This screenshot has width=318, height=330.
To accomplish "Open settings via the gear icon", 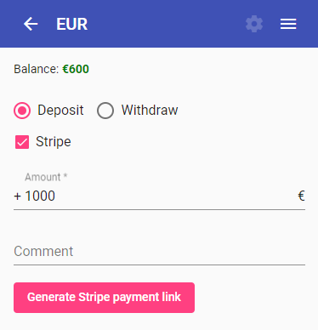I will click(254, 24).
